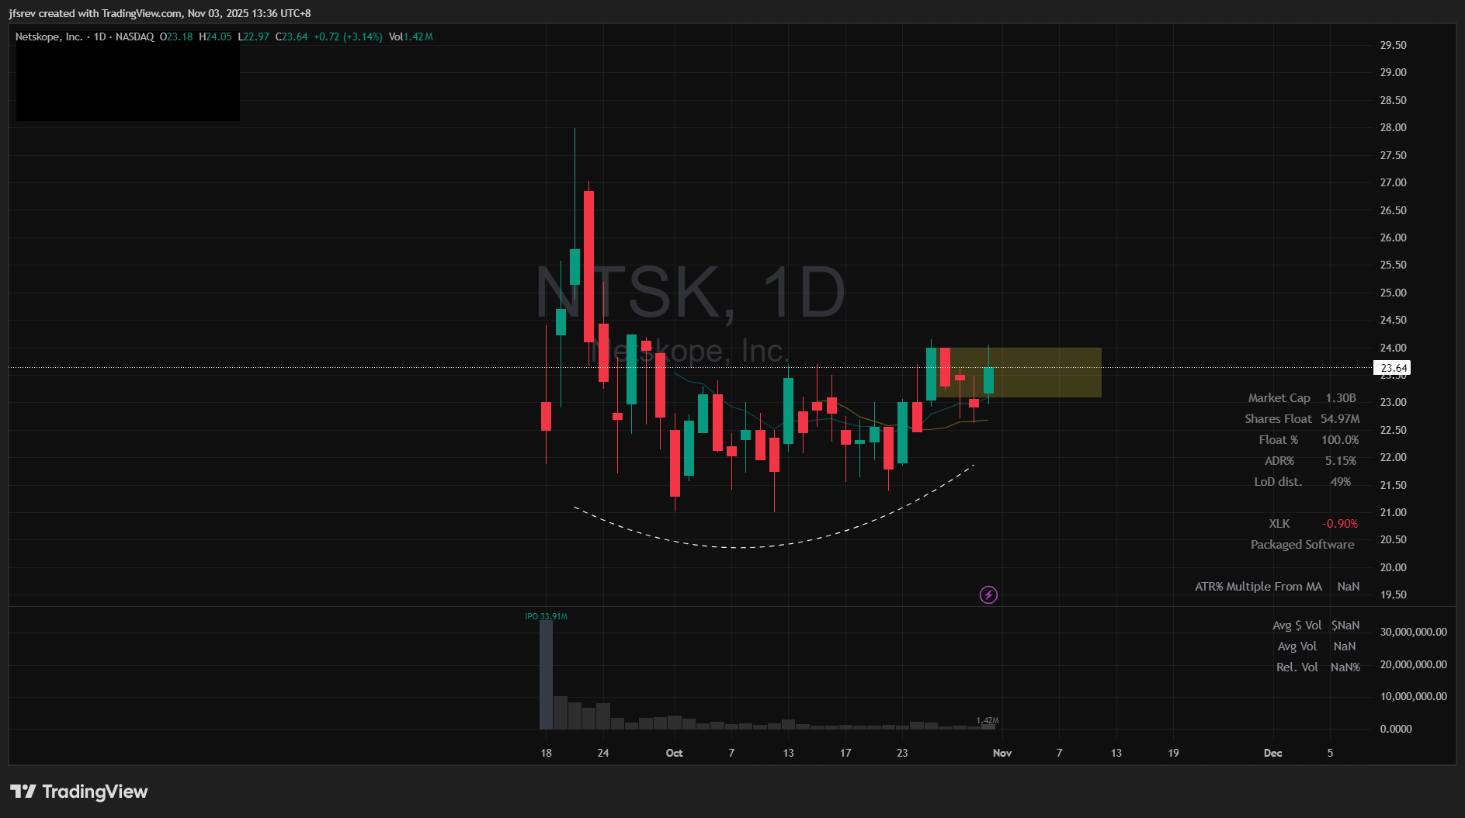Click the 30,000,000.00 volume axis label
The height and width of the screenshot is (818, 1465).
1413,632
